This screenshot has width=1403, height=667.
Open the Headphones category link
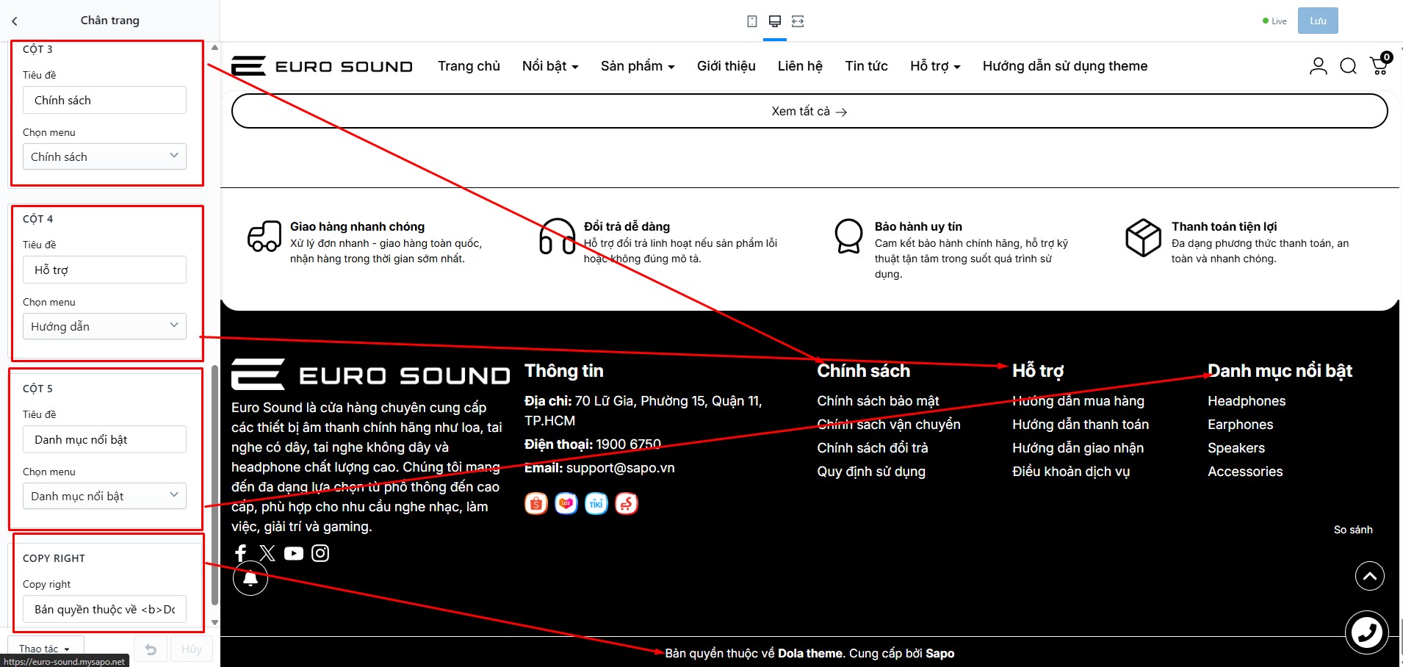pyautogui.click(x=1247, y=401)
